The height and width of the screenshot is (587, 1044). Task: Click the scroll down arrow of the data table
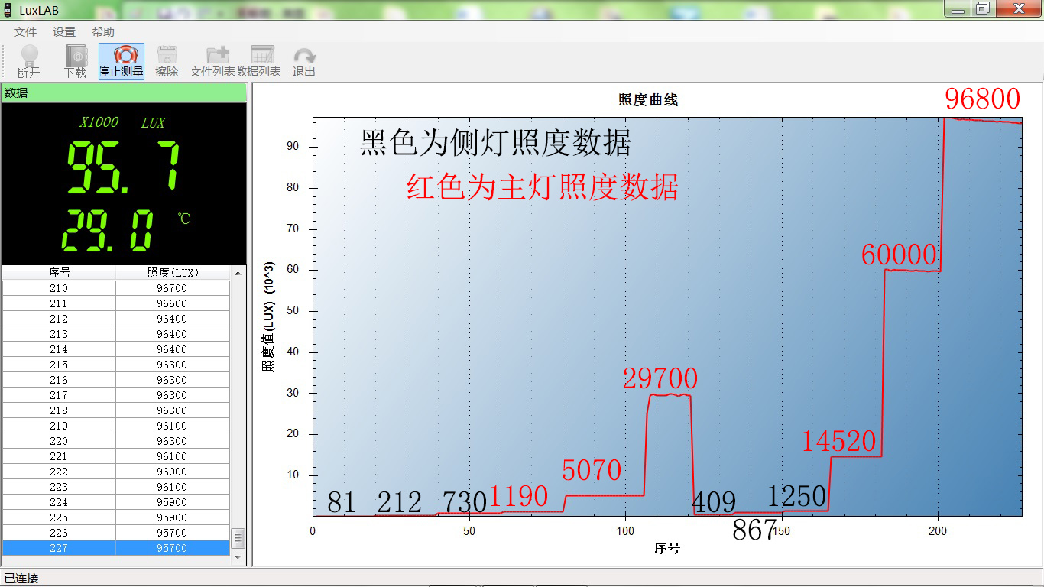click(x=238, y=557)
